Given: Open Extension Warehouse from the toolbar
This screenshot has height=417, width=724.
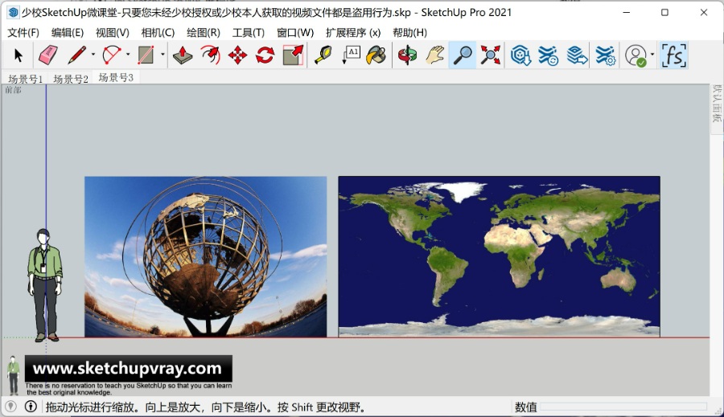Looking at the screenshot, I should pos(548,55).
